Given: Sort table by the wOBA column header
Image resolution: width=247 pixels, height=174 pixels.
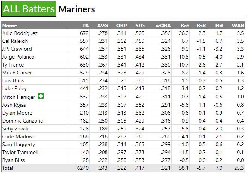Looking at the screenshot, I should click(164, 26).
